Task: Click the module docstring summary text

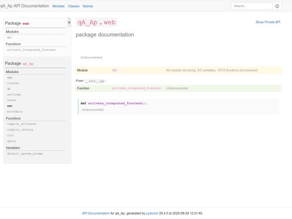Action: (211, 70)
